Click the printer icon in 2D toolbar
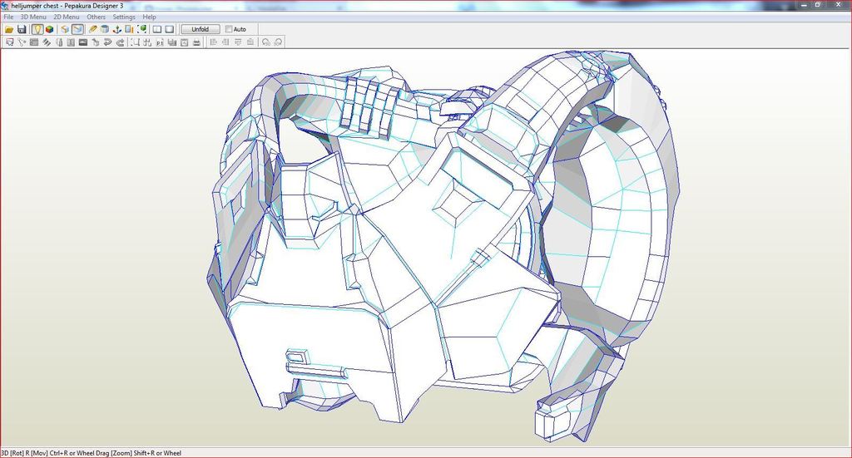This screenshot has width=852, height=458. pos(196,42)
